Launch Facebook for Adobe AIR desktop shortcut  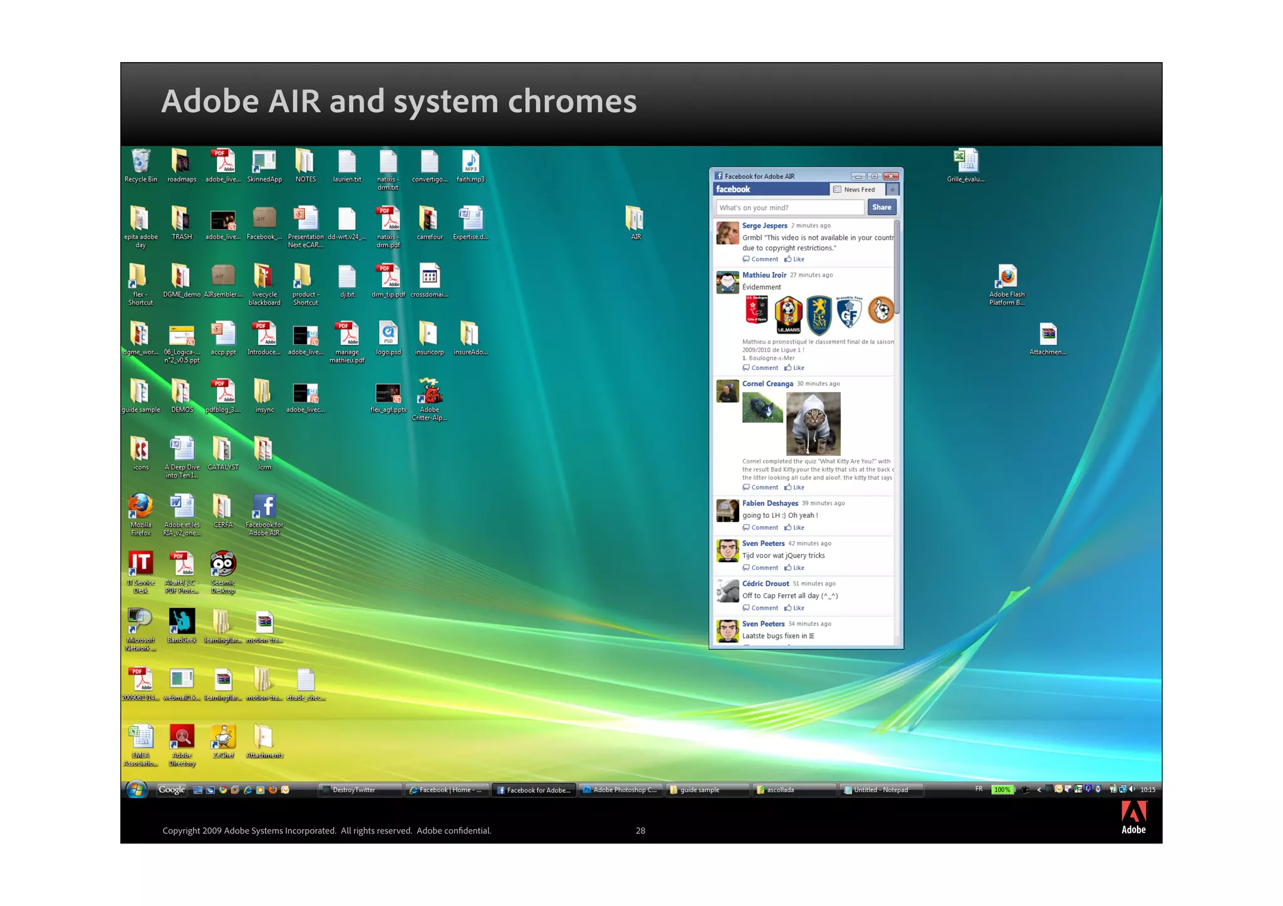pos(264,515)
